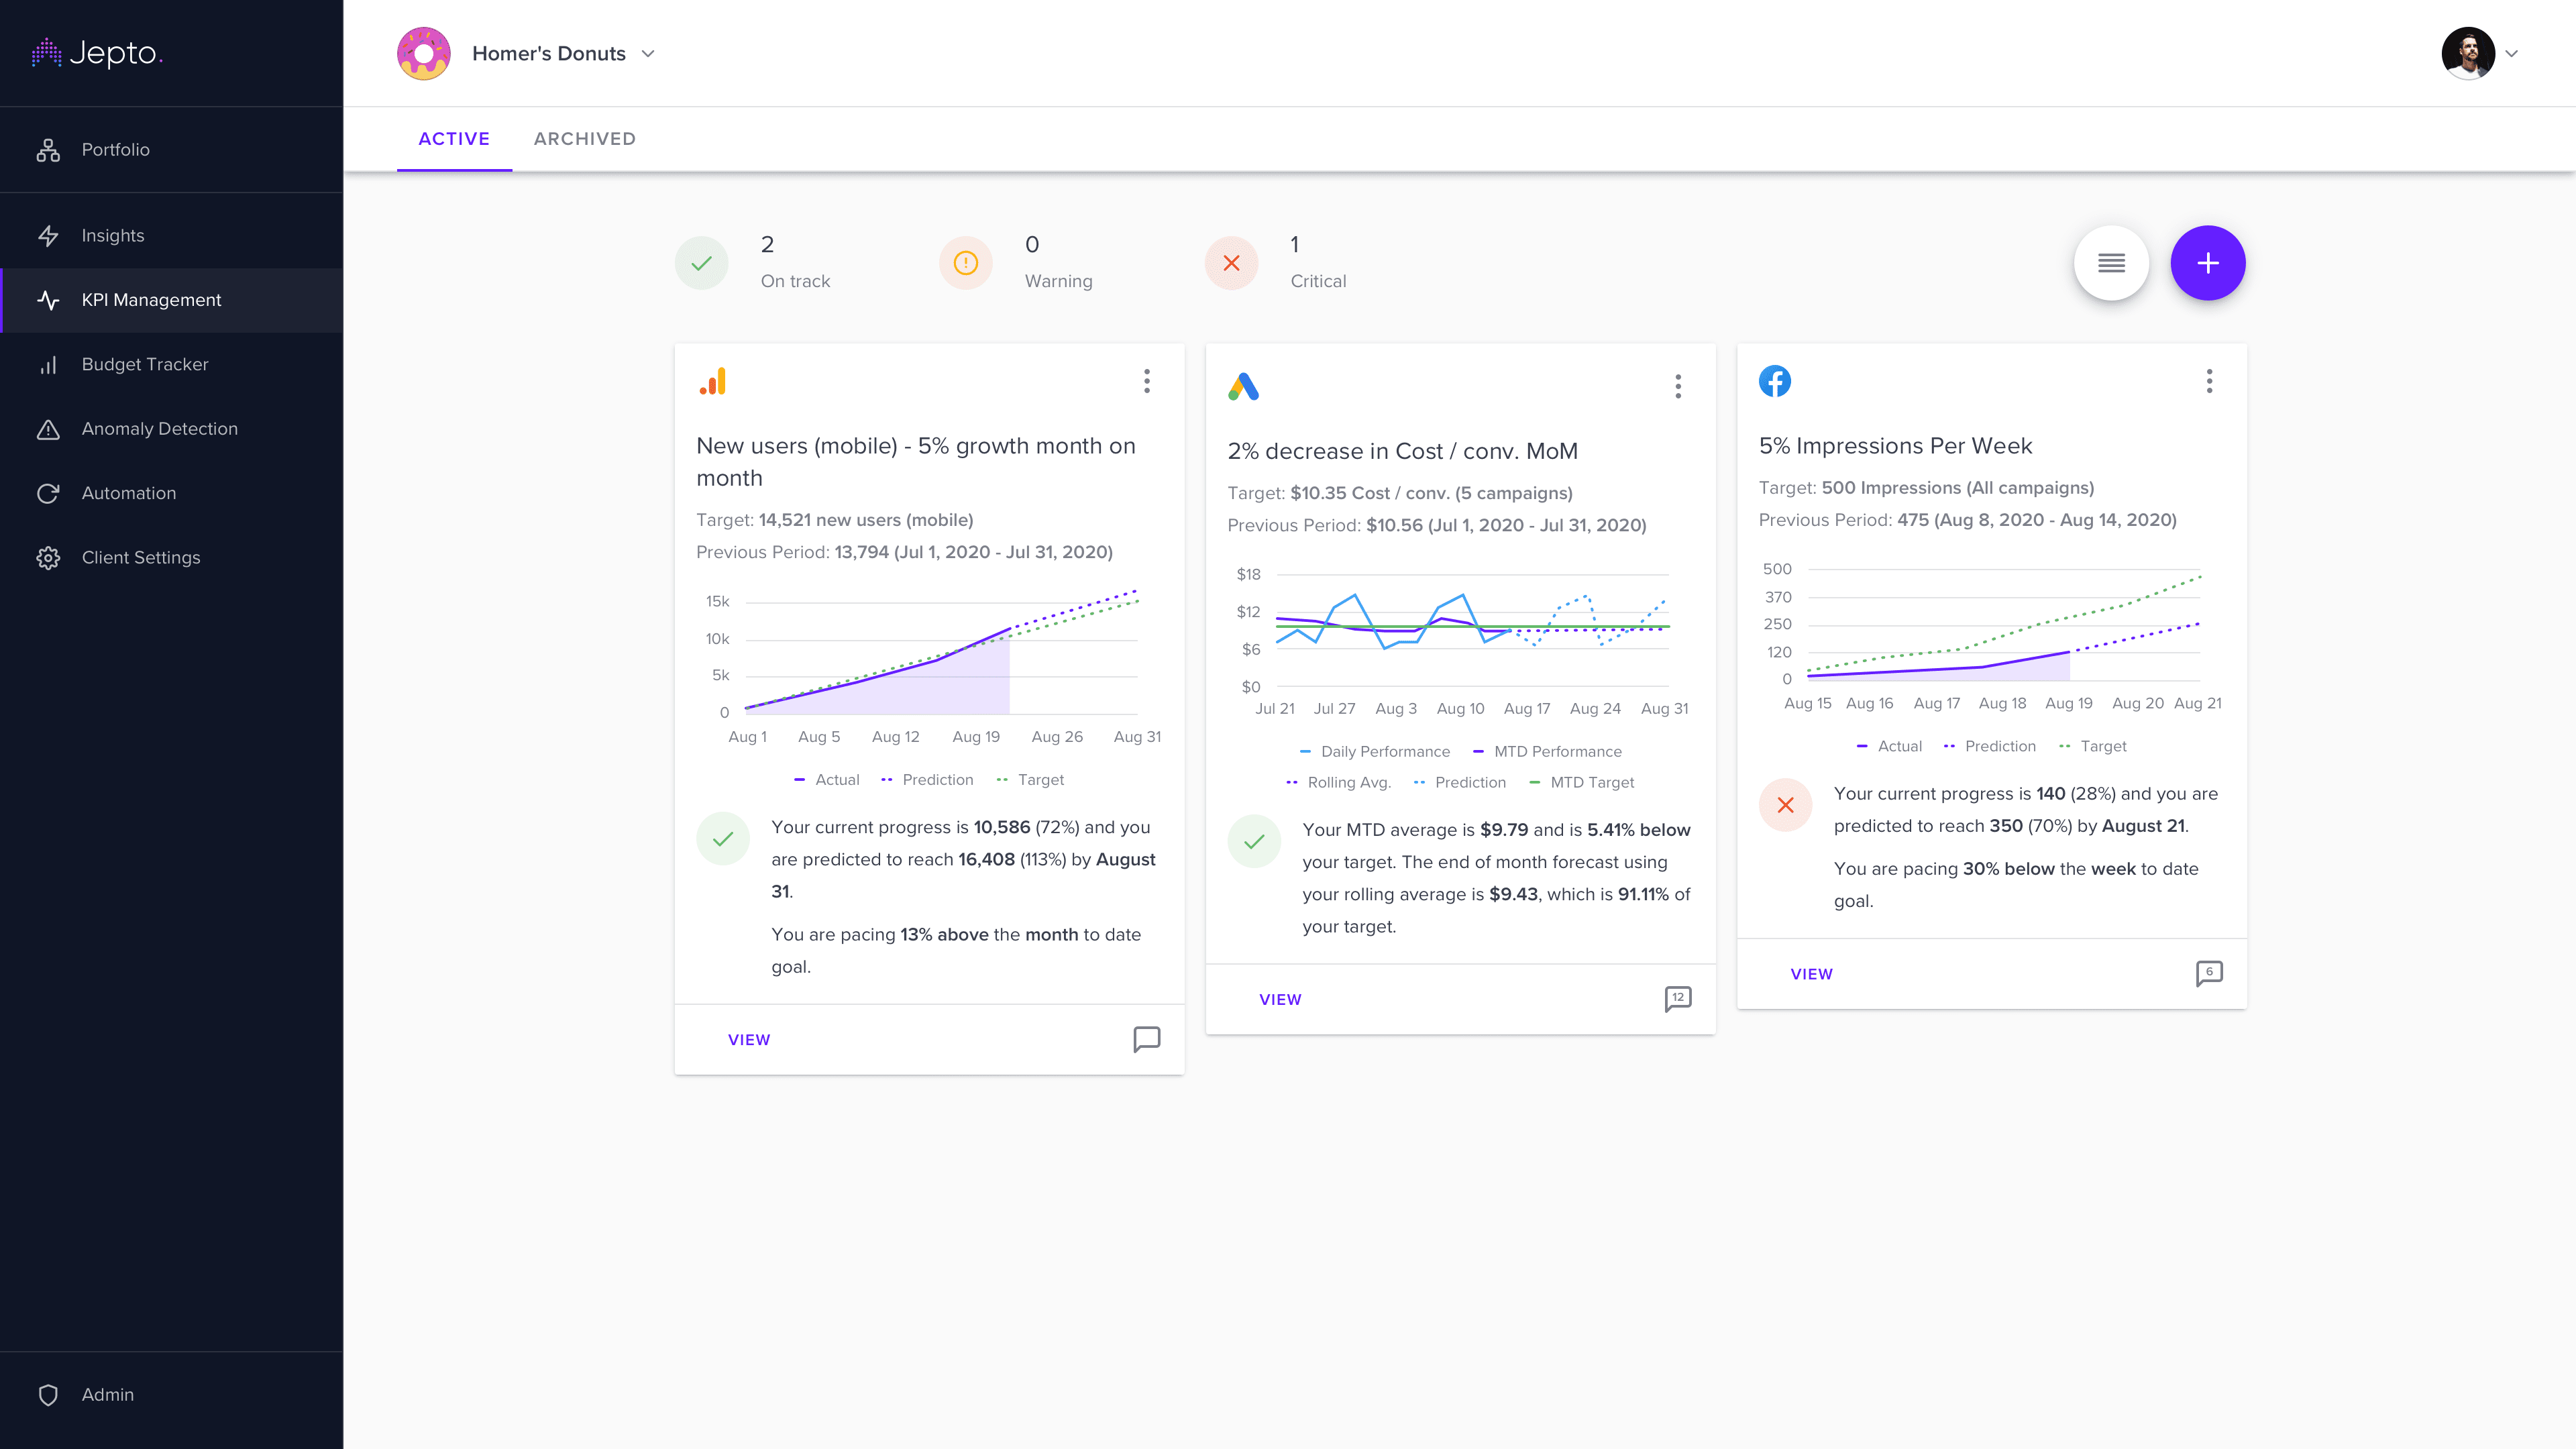Click Client Settings gear icon

click(x=48, y=558)
